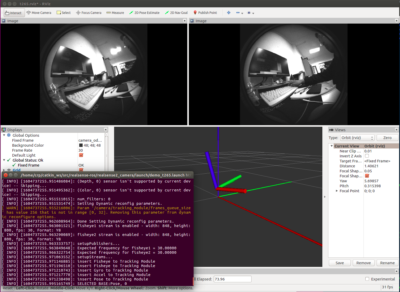This screenshot has width=400, height=292.
Task: Enable the Invert Z Axis checkbox
Action: (x=367, y=156)
